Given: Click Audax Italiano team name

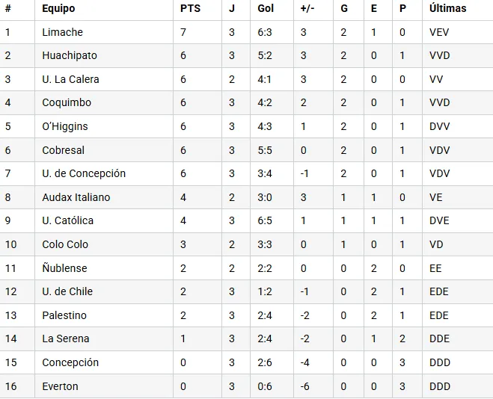Looking at the screenshot, I should [76, 197].
